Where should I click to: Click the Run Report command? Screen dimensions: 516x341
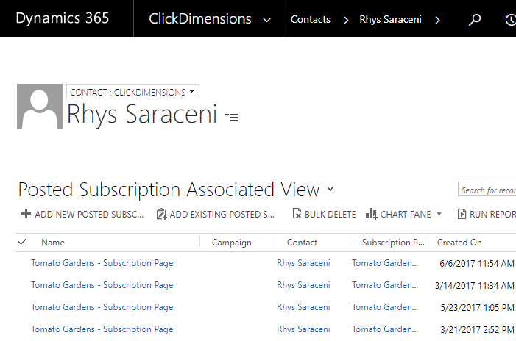click(487, 214)
